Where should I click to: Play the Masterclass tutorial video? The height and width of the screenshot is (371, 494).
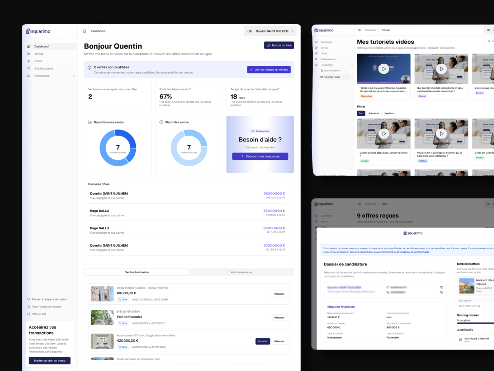coord(383,69)
